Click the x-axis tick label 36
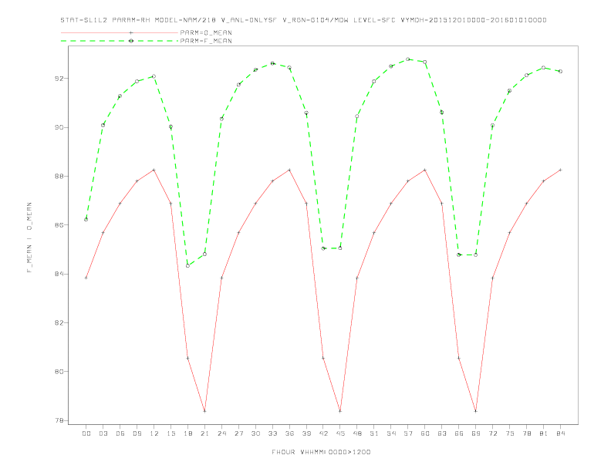The width and height of the screenshot is (611, 472). (289, 433)
